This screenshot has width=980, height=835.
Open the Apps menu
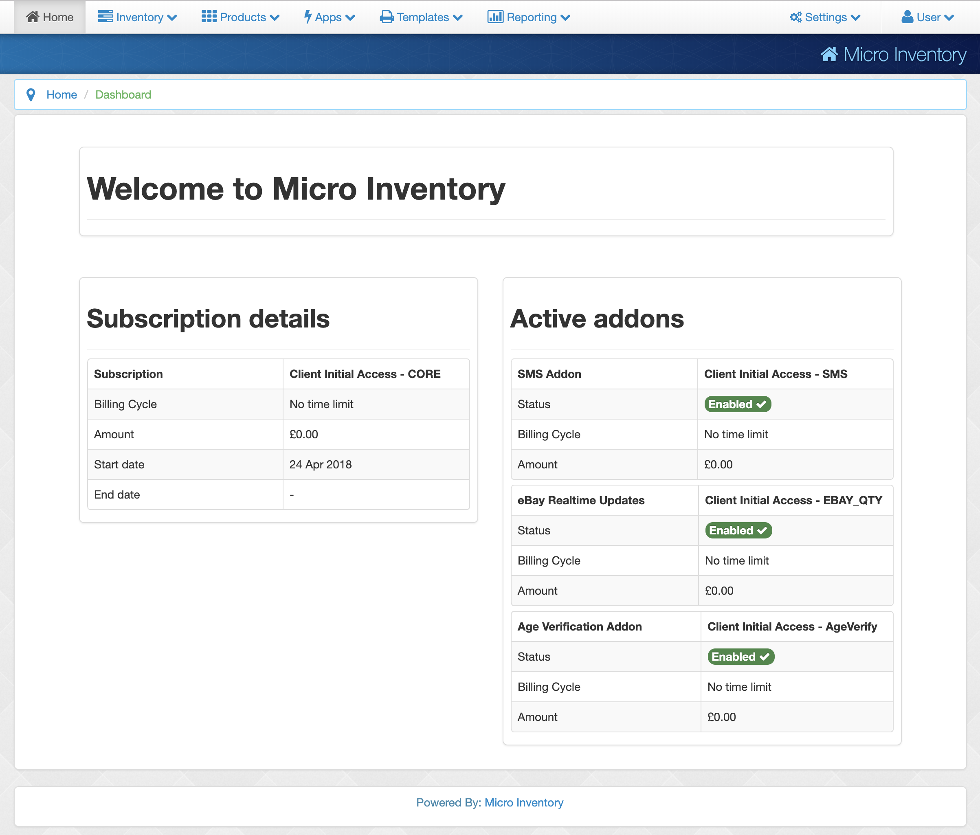(330, 17)
